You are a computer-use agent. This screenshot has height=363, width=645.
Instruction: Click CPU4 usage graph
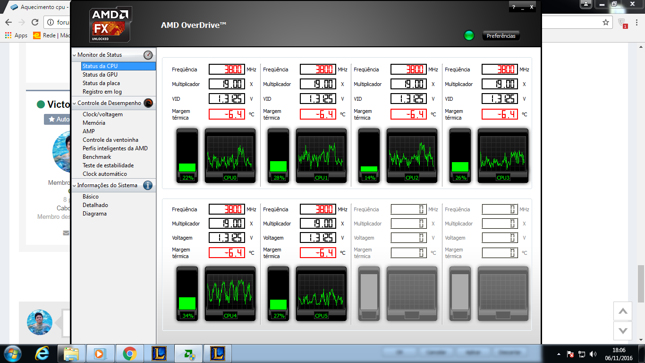click(x=230, y=293)
